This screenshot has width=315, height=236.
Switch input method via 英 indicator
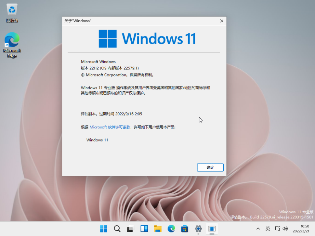coord(267,228)
